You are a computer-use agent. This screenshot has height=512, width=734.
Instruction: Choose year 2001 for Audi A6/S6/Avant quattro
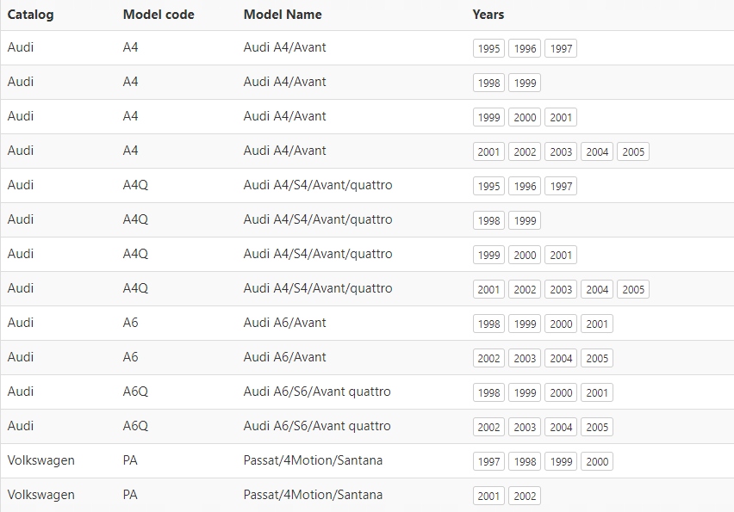597,393
